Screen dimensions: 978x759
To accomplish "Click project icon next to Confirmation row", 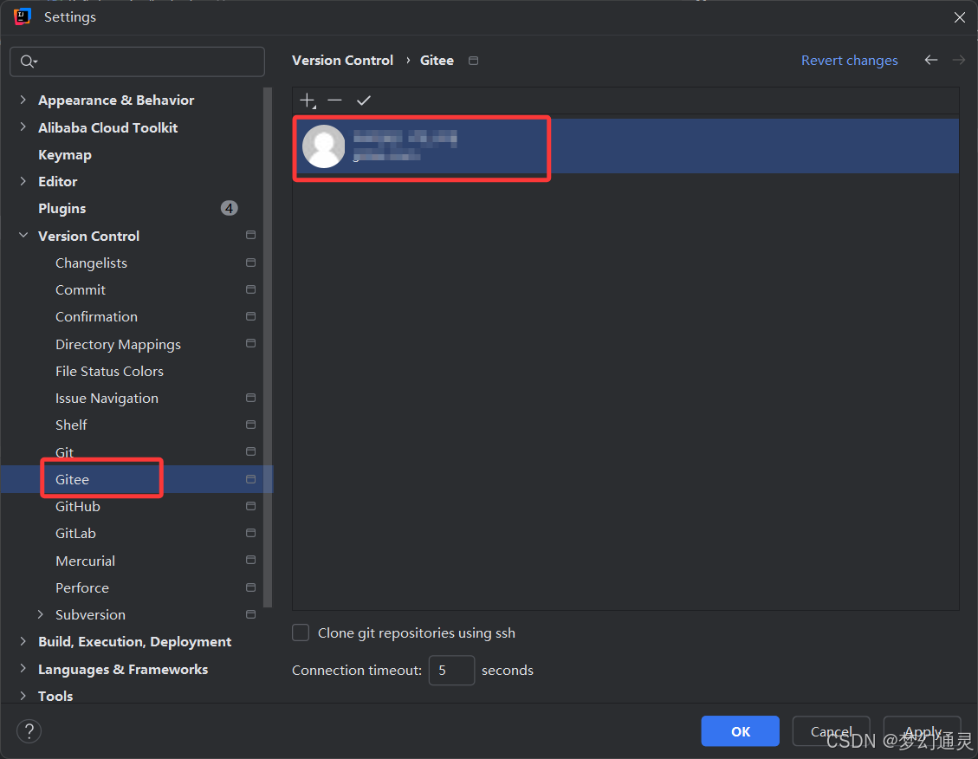I will (x=250, y=316).
